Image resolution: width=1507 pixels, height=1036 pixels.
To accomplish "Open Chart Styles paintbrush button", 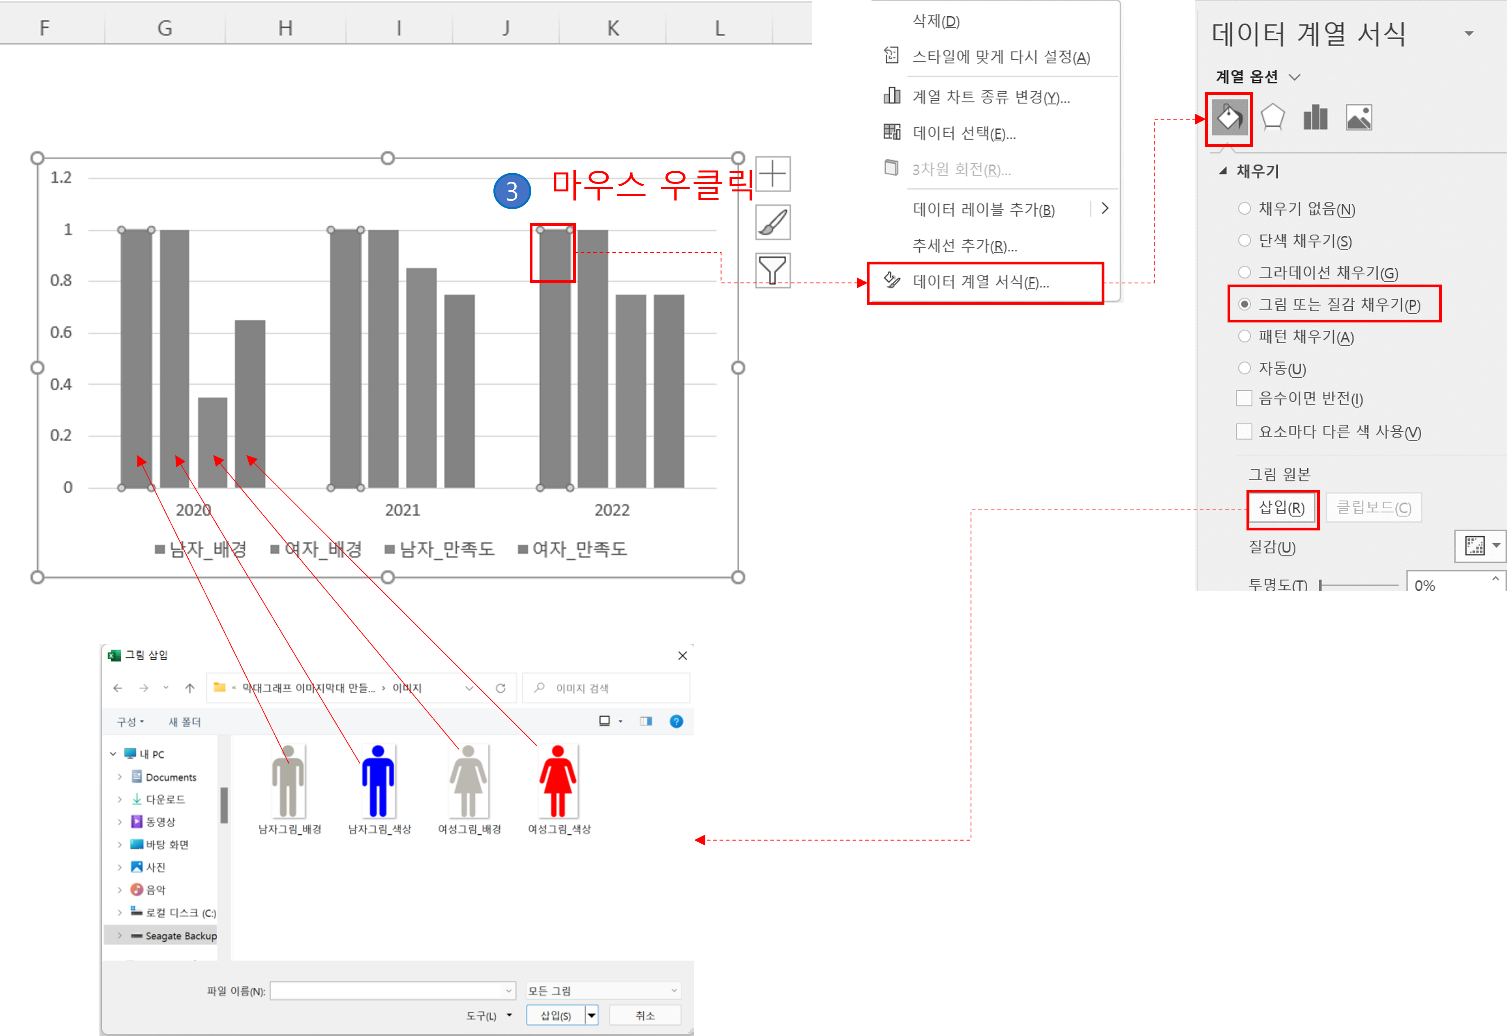I will [x=772, y=223].
